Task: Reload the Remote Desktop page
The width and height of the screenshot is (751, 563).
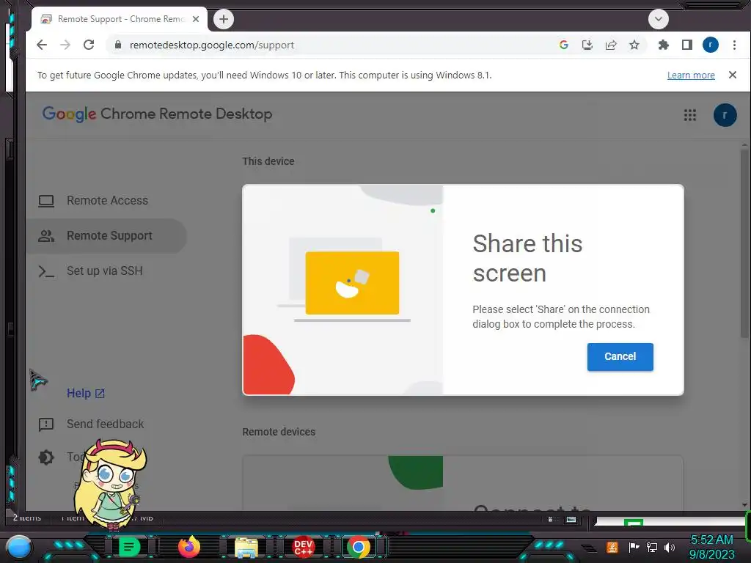Action: tap(89, 45)
